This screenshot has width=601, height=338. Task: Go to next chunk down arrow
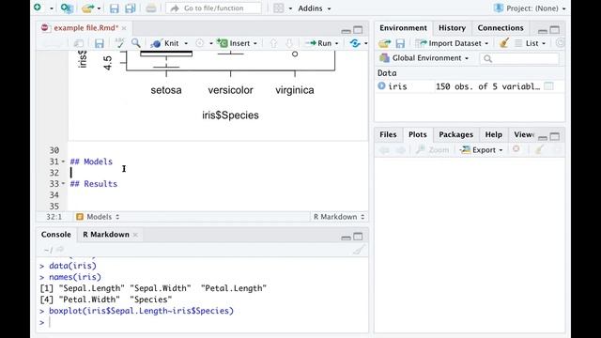click(289, 43)
